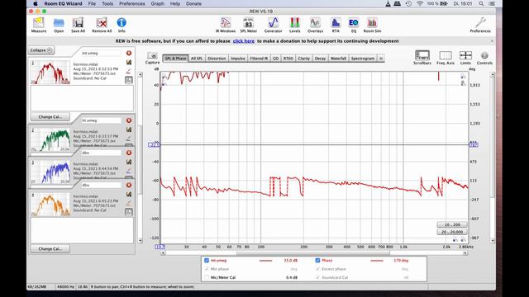Open the graph Controls gear icon
529x297 pixels.
tap(484, 55)
